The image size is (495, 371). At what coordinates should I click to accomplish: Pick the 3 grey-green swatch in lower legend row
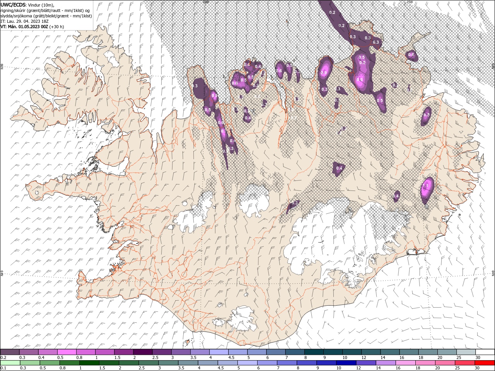[x=168, y=363]
